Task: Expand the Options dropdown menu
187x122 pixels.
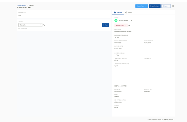Action: tap(166, 6)
